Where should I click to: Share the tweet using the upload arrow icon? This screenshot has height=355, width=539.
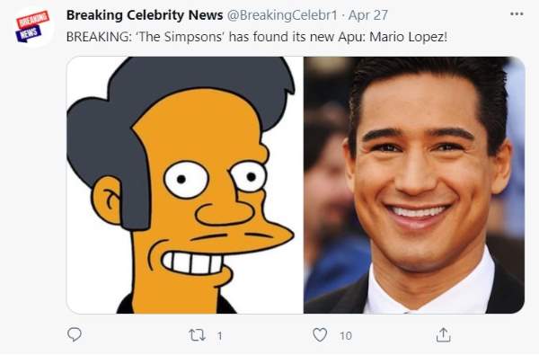click(x=443, y=334)
